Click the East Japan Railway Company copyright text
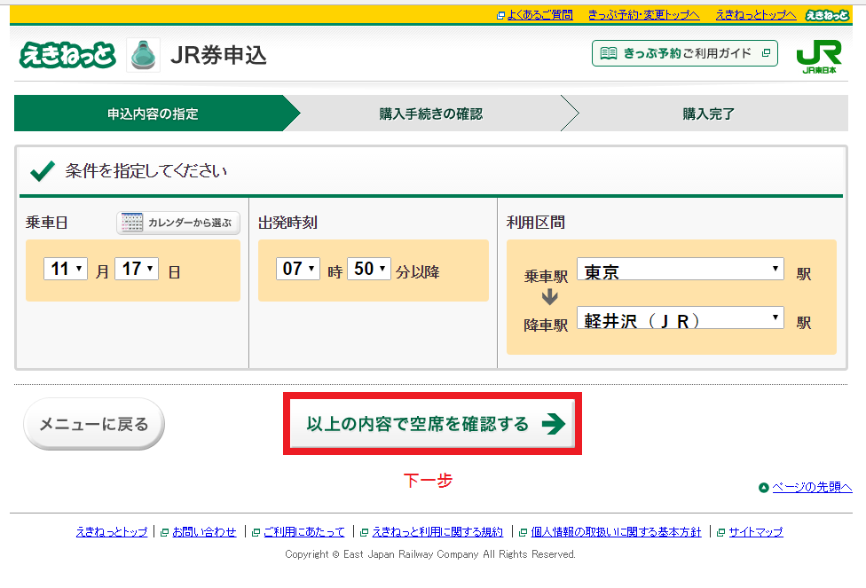The image size is (866, 588). click(x=430, y=553)
